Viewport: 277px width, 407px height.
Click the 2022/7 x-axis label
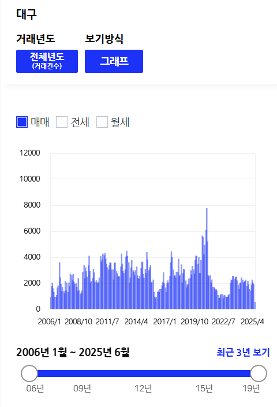(x=223, y=321)
